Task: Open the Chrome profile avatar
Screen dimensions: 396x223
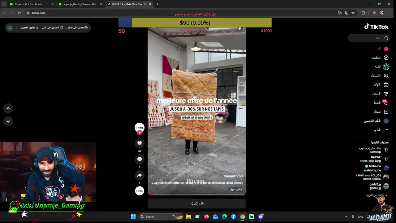Action: 381,13
